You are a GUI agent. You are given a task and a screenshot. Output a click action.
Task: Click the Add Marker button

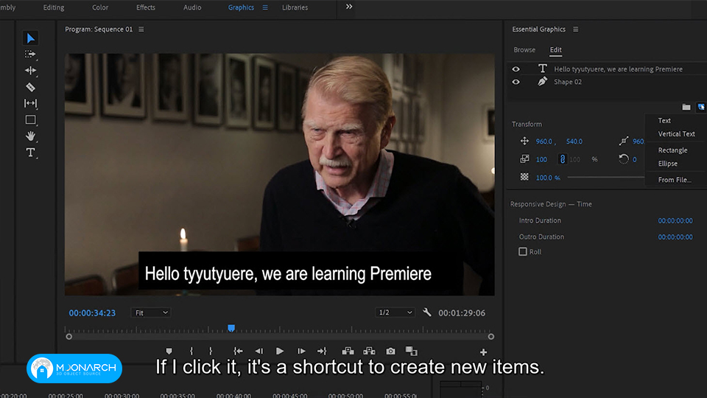click(169, 351)
